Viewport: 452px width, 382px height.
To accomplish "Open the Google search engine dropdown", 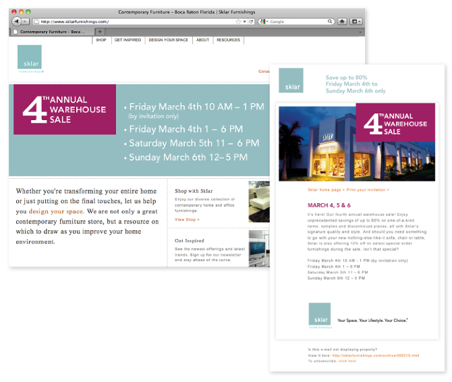I will click(264, 22).
